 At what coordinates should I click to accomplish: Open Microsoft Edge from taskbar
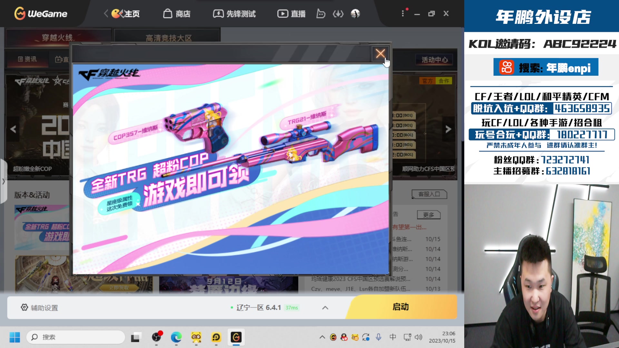tap(176, 337)
